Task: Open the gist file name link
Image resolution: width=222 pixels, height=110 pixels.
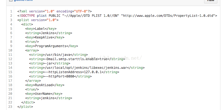Action: click(23, 1)
